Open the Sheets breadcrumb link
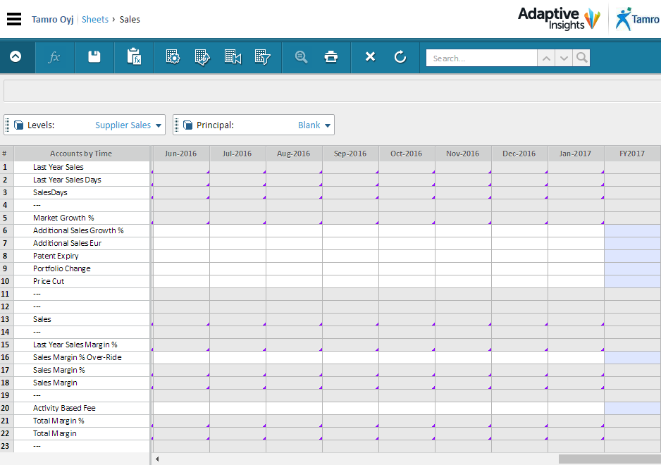Image resolution: width=661 pixels, height=465 pixels. pyautogui.click(x=95, y=20)
